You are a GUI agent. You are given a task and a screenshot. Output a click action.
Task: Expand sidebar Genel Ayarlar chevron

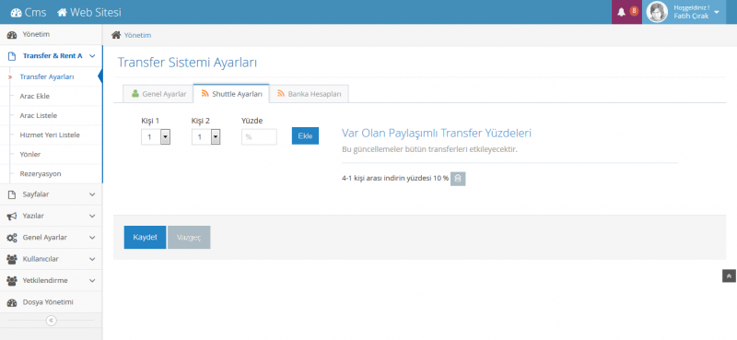pos(92,238)
